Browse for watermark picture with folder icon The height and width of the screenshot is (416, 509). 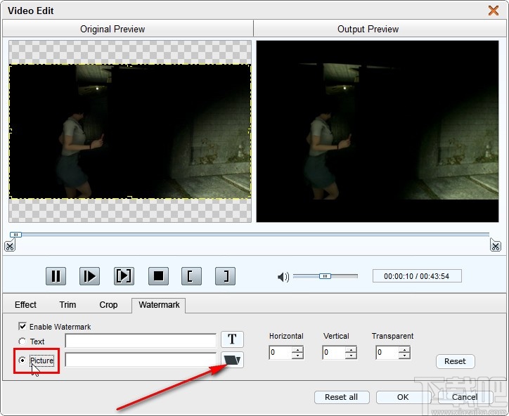click(x=232, y=360)
